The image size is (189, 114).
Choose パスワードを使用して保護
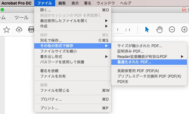pyautogui.click(x=73, y=62)
